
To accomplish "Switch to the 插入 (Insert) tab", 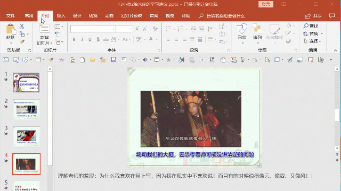I will click(61, 15).
